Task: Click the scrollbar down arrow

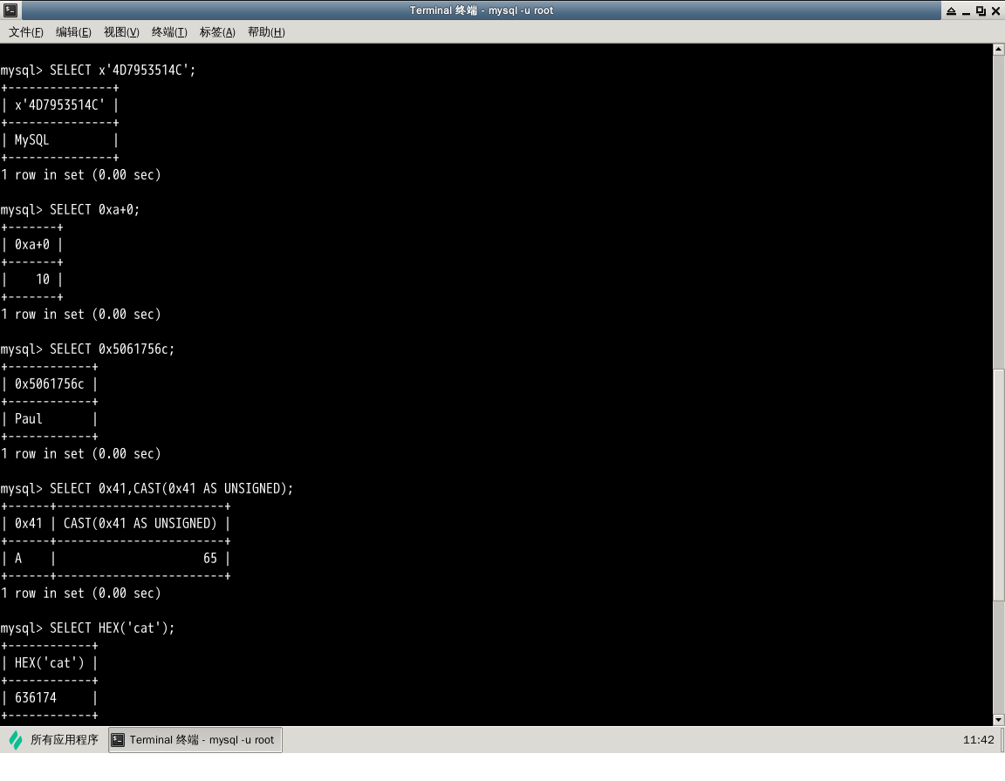Action: pyautogui.click(x=999, y=719)
